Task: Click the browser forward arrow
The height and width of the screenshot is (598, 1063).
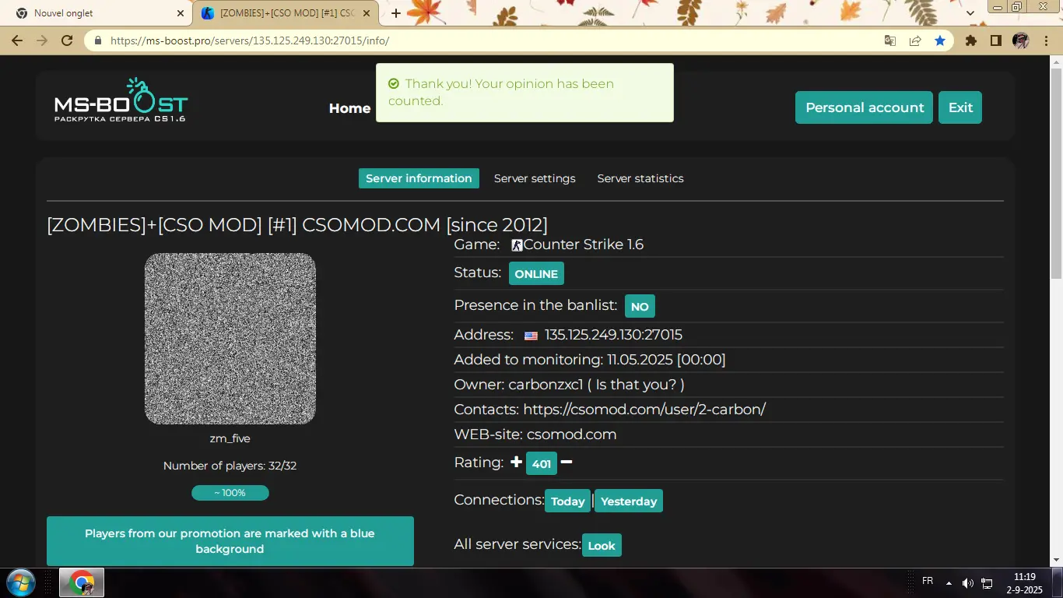Action: (x=42, y=40)
